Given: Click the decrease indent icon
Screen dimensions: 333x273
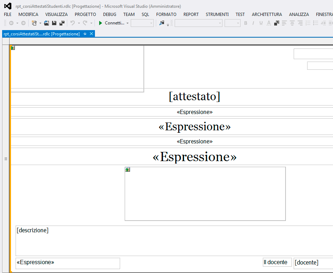Looking at the screenshot, I should click(323, 23).
